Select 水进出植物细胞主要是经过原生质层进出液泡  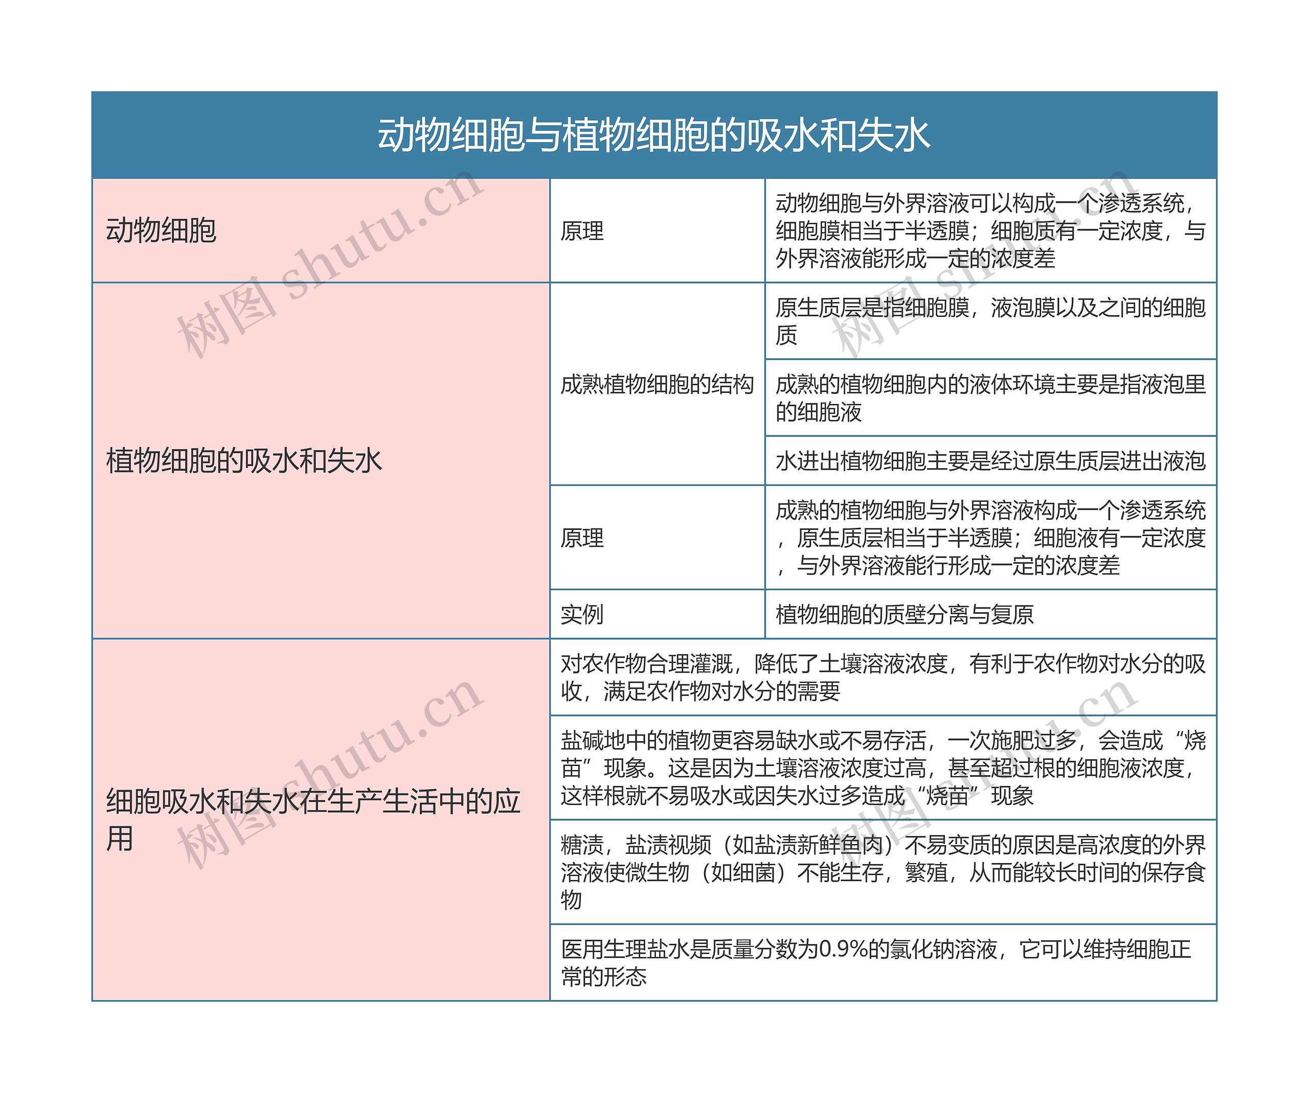tap(990, 461)
